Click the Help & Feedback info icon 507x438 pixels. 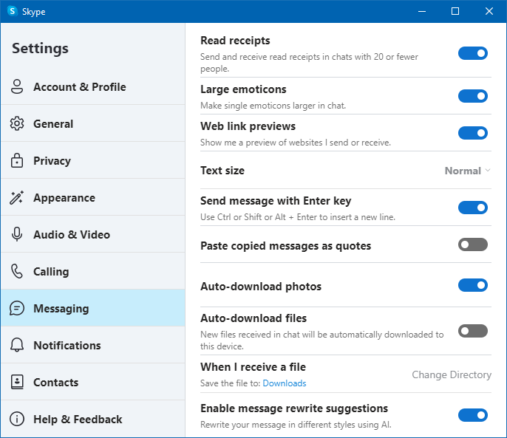point(17,419)
